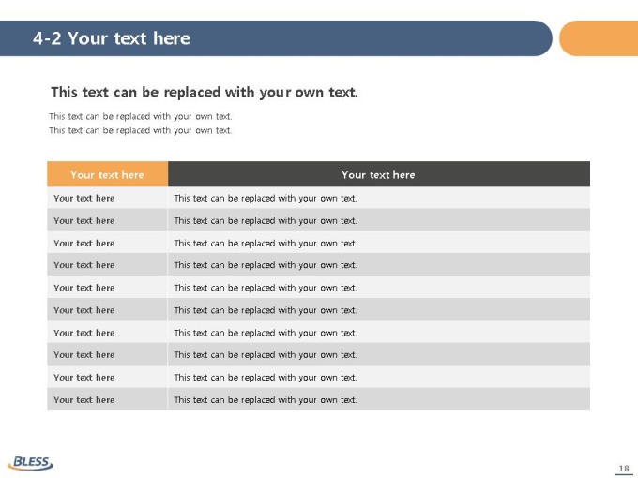Select the last row's 'Your text here' cell
638x478 pixels.
pos(107,399)
